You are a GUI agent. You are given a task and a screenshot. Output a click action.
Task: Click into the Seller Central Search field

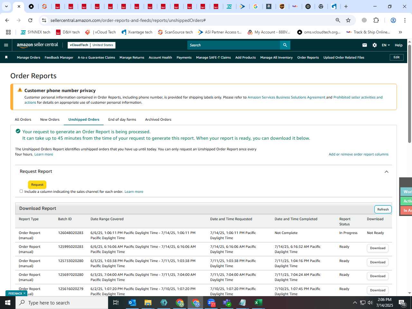(x=234, y=45)
